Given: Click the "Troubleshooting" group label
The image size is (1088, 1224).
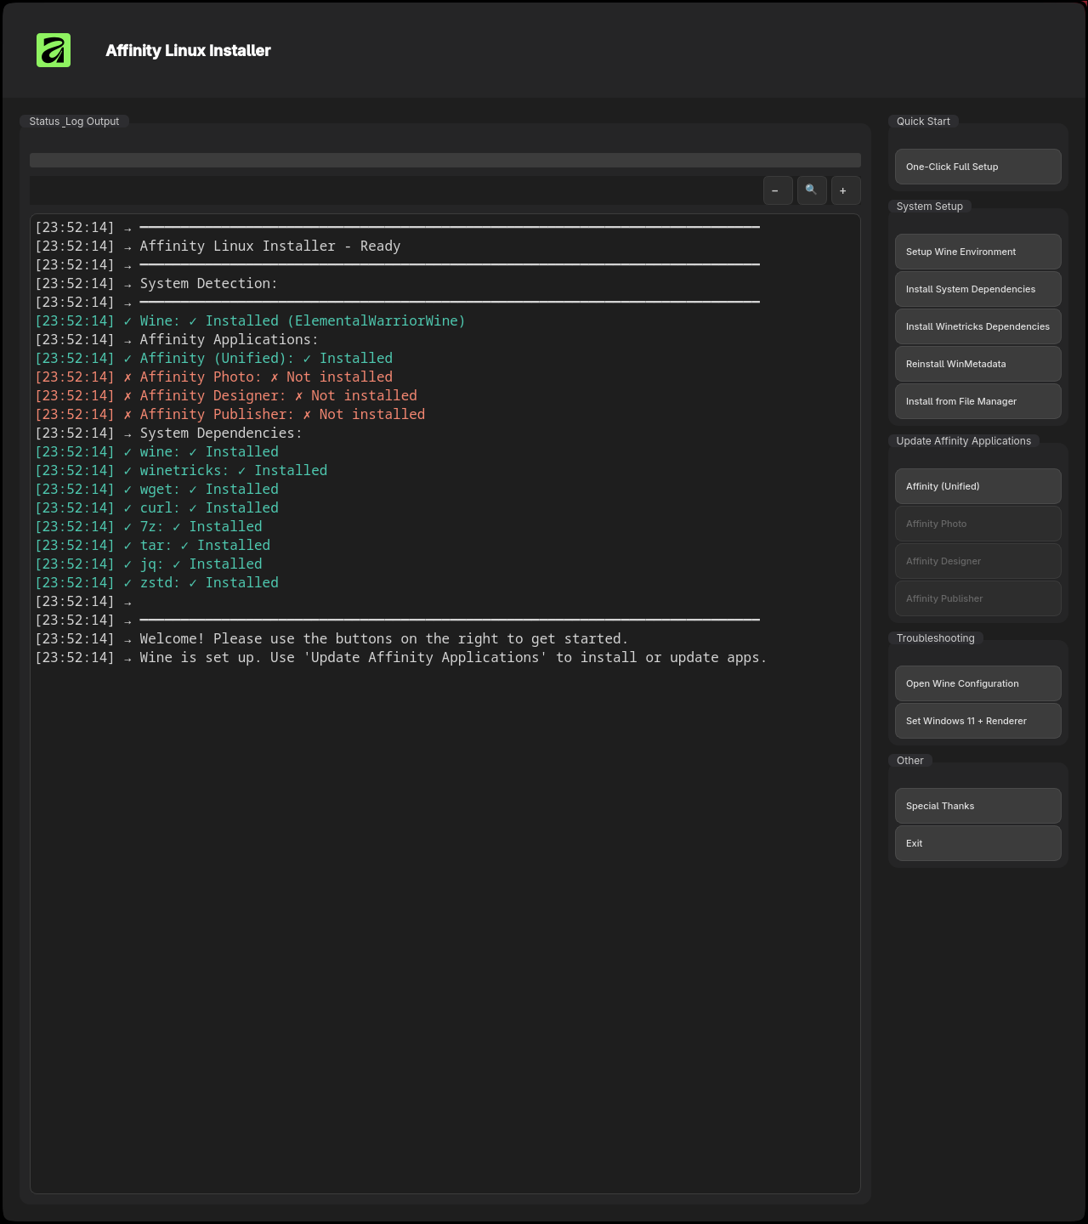Looking at the screenshot, I should pyautogui.click(x=936, y=638).
